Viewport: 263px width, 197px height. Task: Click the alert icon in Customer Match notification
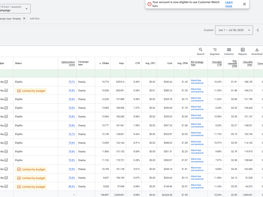[149, 4]
